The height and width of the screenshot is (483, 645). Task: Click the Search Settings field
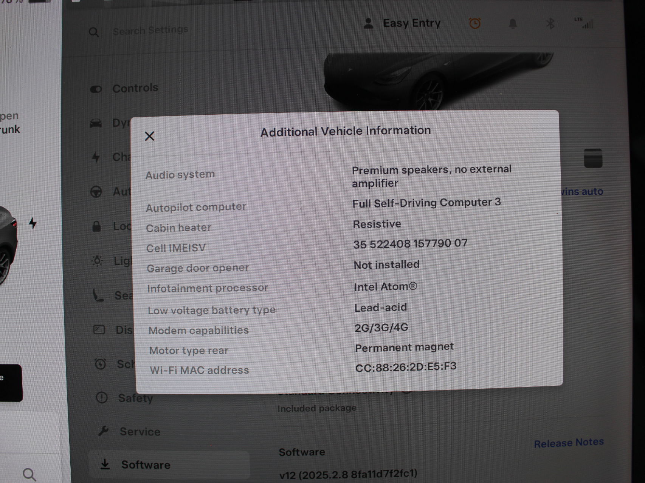click(150, 30)
